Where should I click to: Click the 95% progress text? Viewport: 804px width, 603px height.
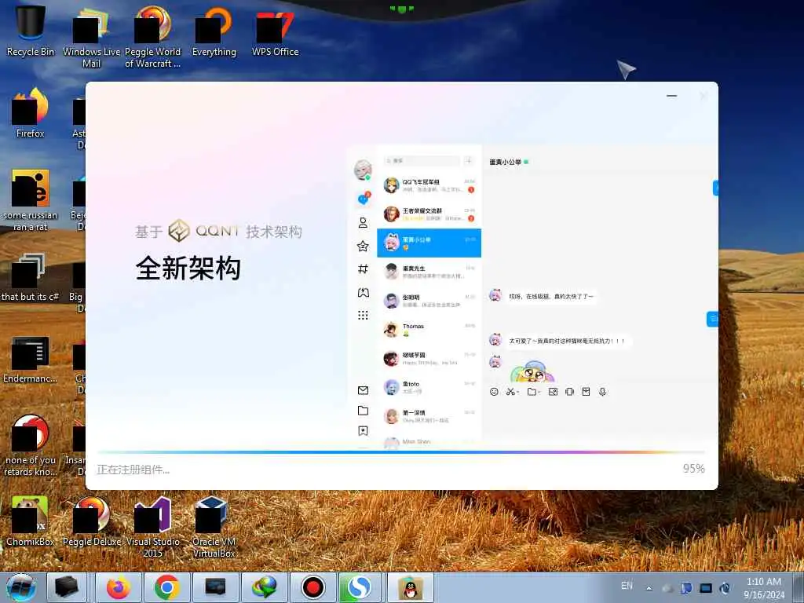click(x=694, y=469)
